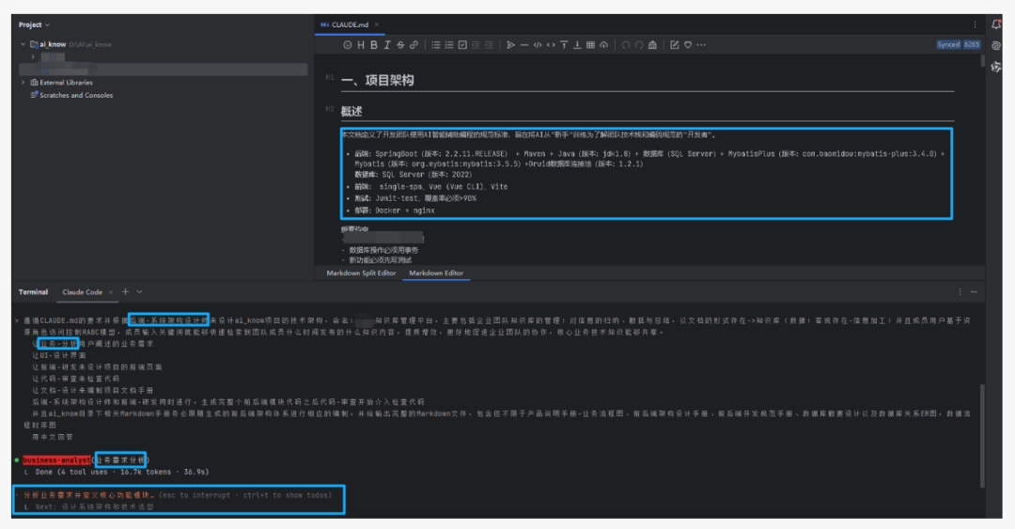
Task: Toggle italic formatting in the markdown toolbar
Action: tap(387, 45)
